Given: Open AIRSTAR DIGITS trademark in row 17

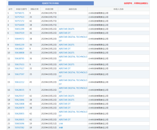Looking at the screenshot, I should coord(67,96).
